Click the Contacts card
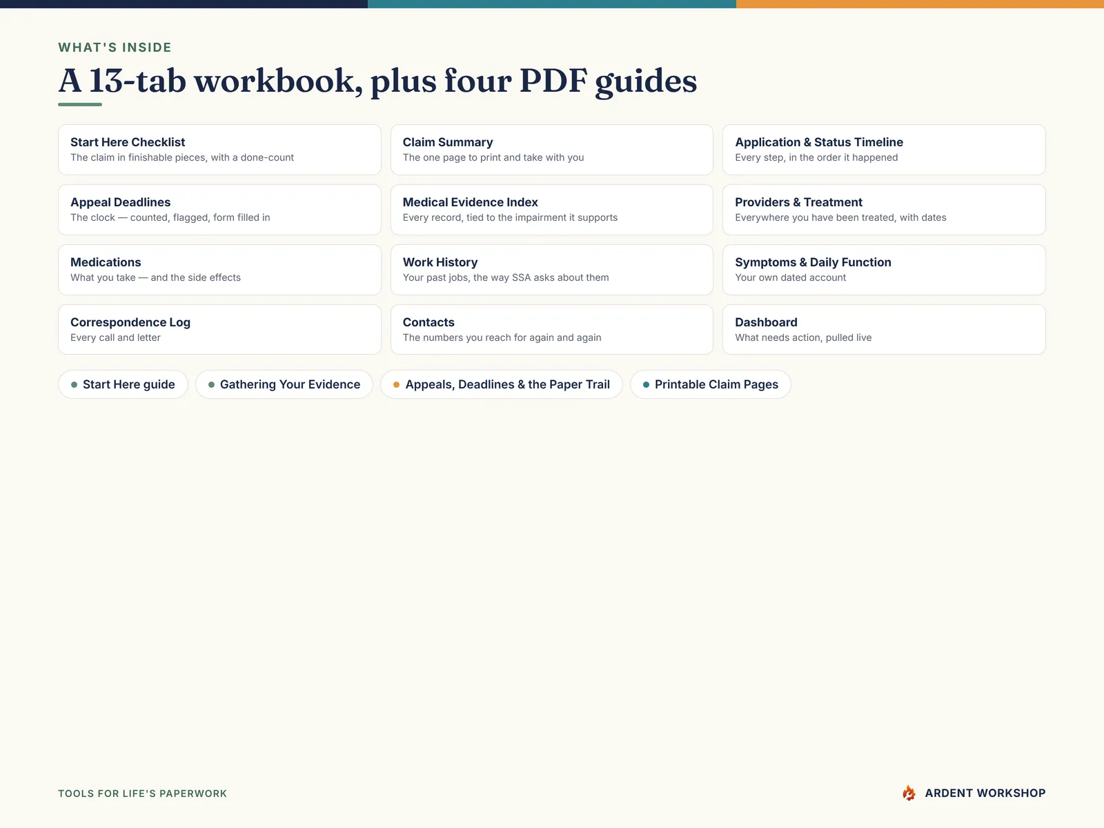This screenshot has height=828, width=1104. click(x=552, y=330)
